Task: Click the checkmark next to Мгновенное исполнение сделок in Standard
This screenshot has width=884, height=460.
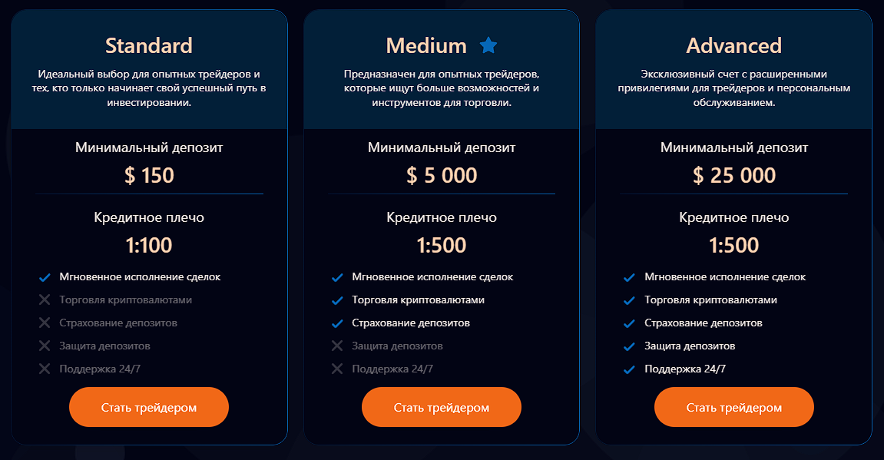Action: click(x=44, y=277)
